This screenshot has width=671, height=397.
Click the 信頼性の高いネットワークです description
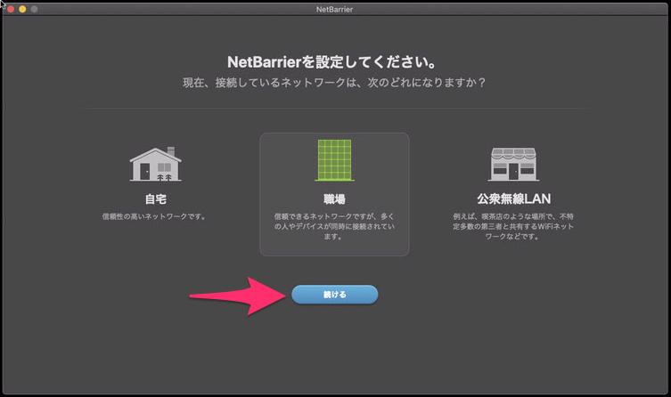pos(154,216)
